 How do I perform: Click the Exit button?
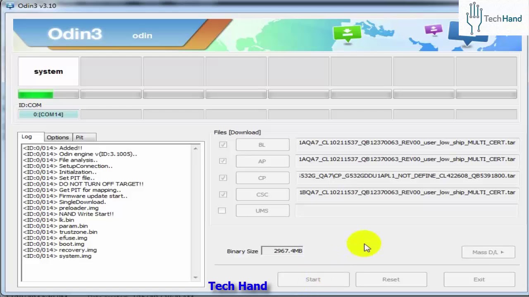[x=479, y=279]
